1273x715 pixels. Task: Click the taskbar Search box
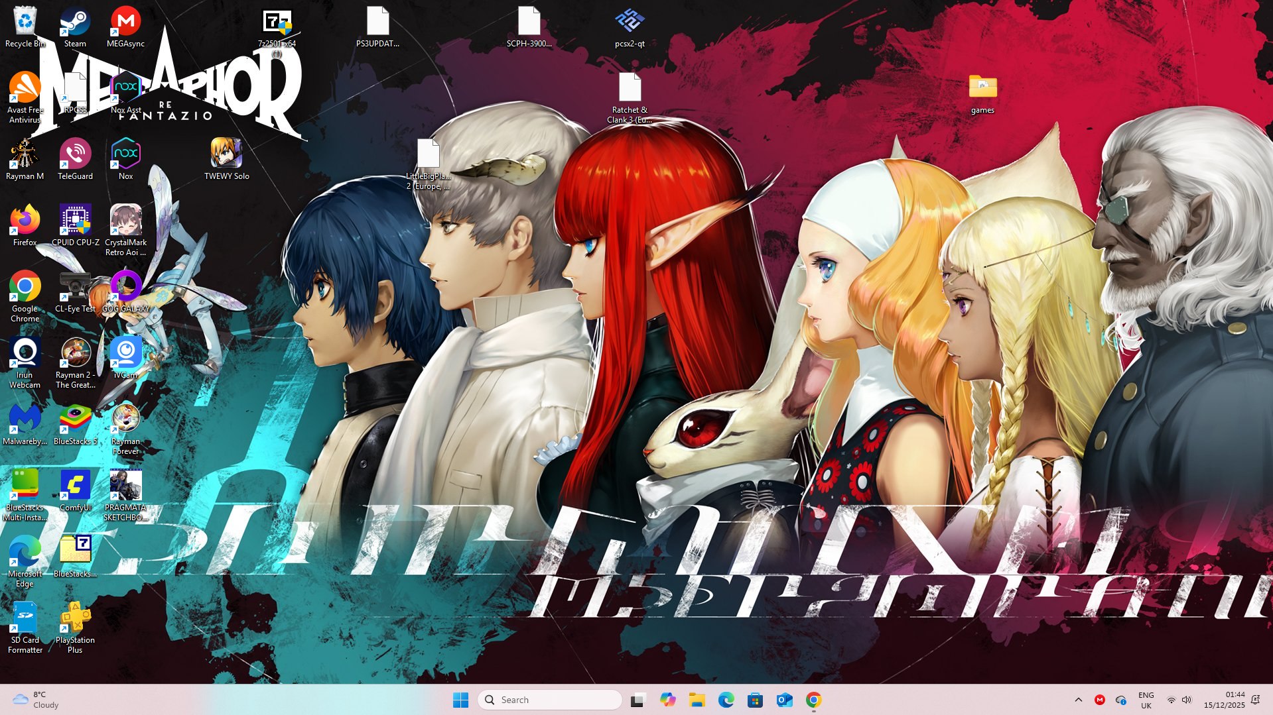[549, 700]
